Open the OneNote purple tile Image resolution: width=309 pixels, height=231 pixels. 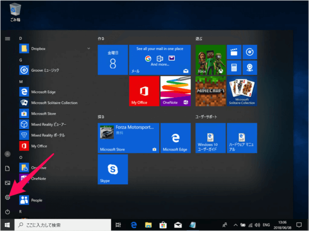point(175,91)
